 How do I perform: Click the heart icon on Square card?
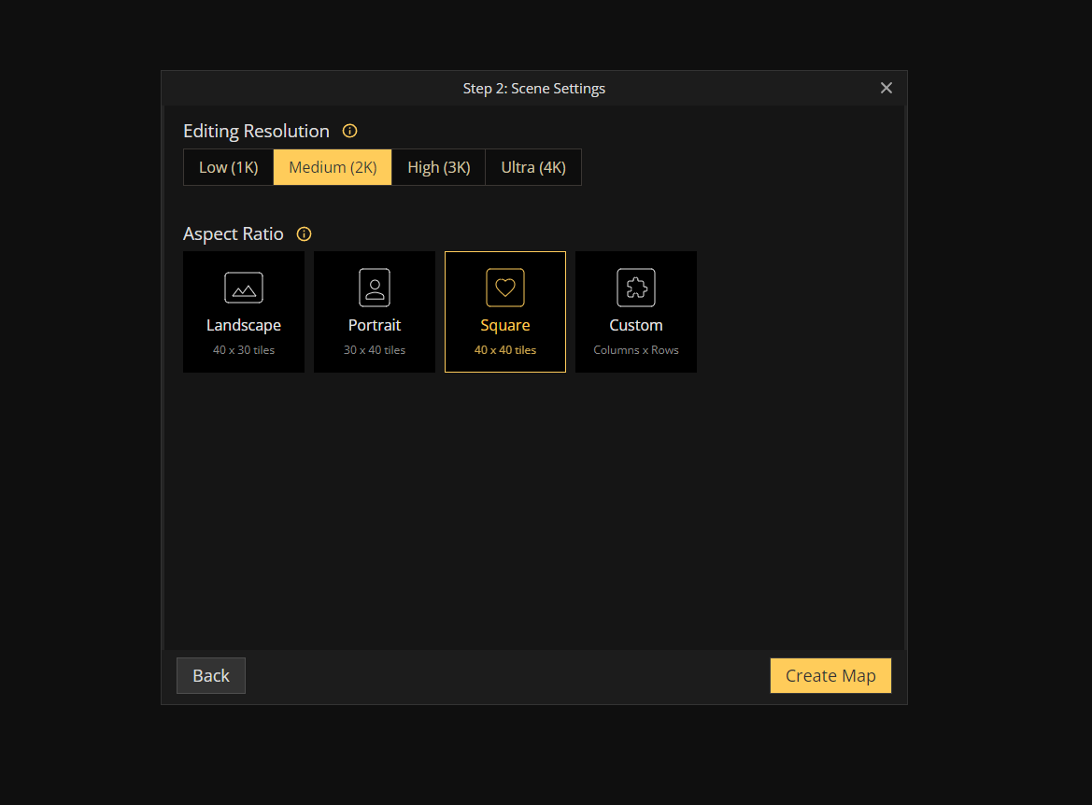(505, 288)
